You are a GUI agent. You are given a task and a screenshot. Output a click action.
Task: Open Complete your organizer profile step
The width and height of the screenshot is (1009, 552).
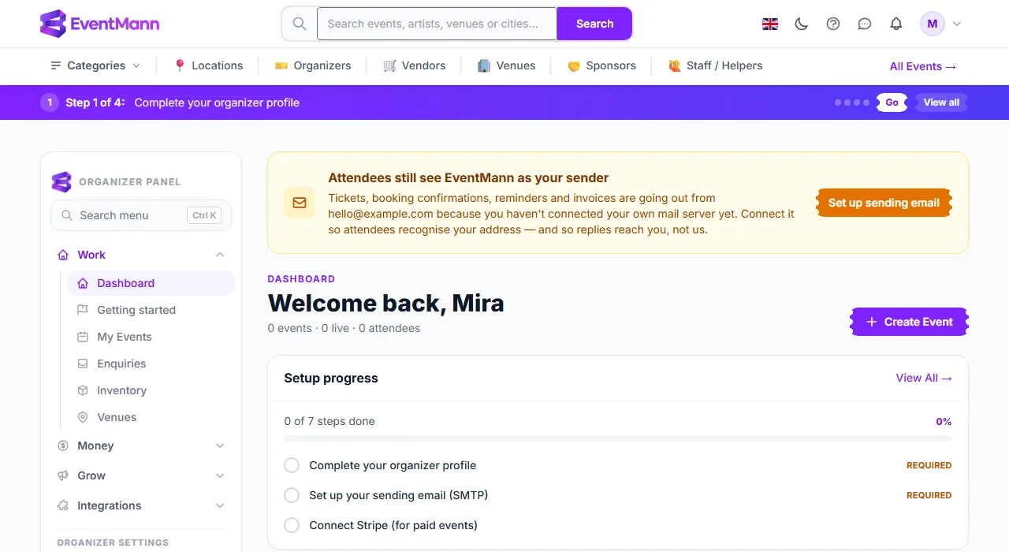(x=393, y=465)
